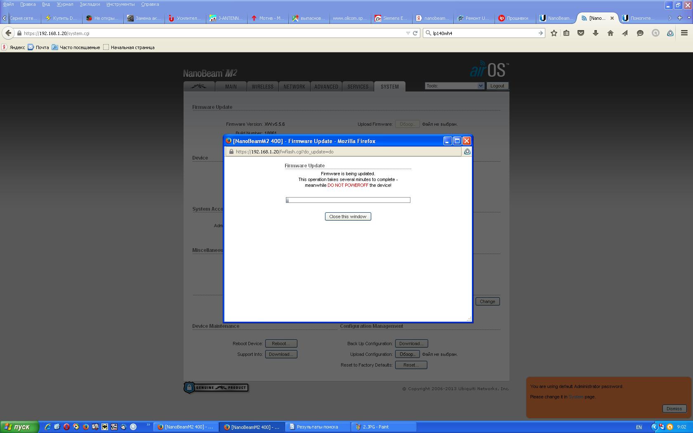Click the Close this window button
Image resolution: width=693 pixels, height=433 pixels.
tap(348, 216)
